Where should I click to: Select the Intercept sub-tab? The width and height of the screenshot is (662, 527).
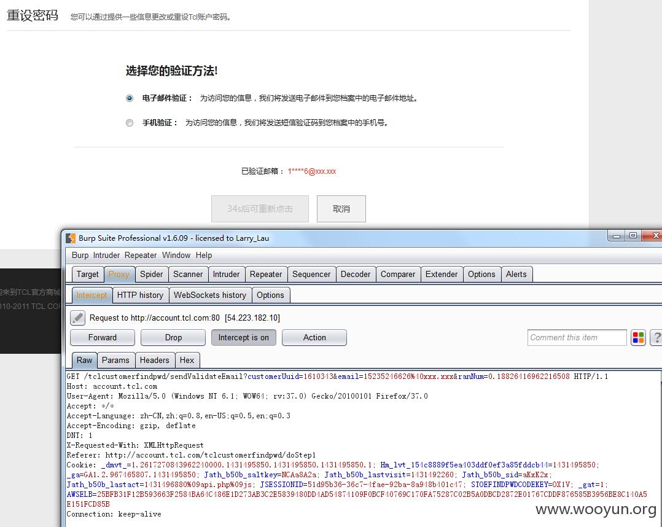pyautogui.click(x=92, y=295)
